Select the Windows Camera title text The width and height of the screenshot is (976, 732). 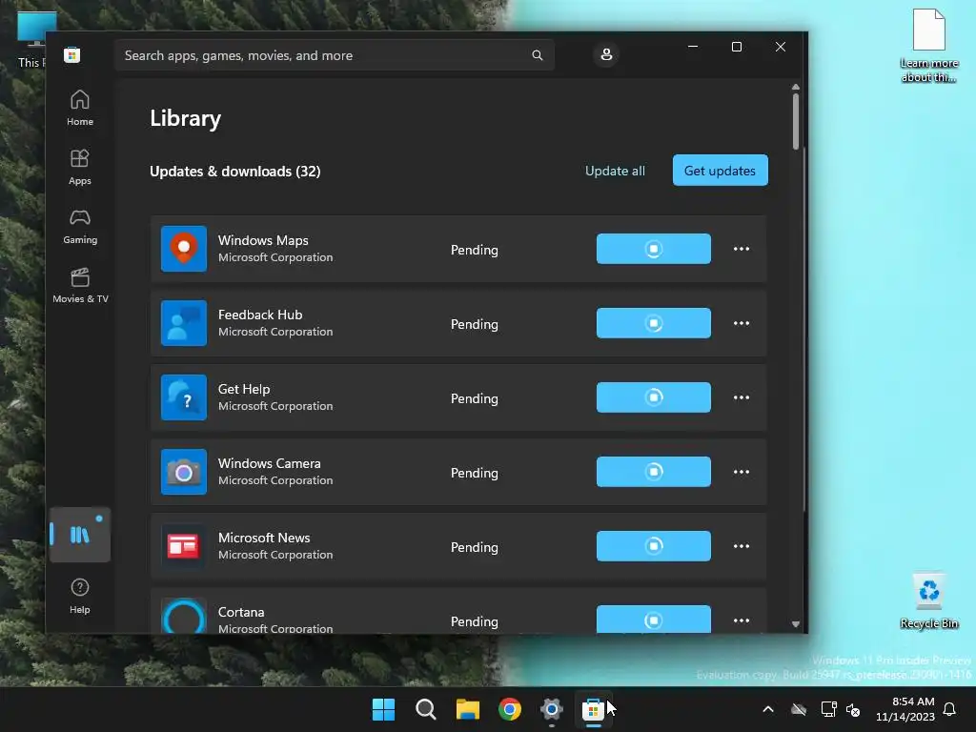click(270, 463)
